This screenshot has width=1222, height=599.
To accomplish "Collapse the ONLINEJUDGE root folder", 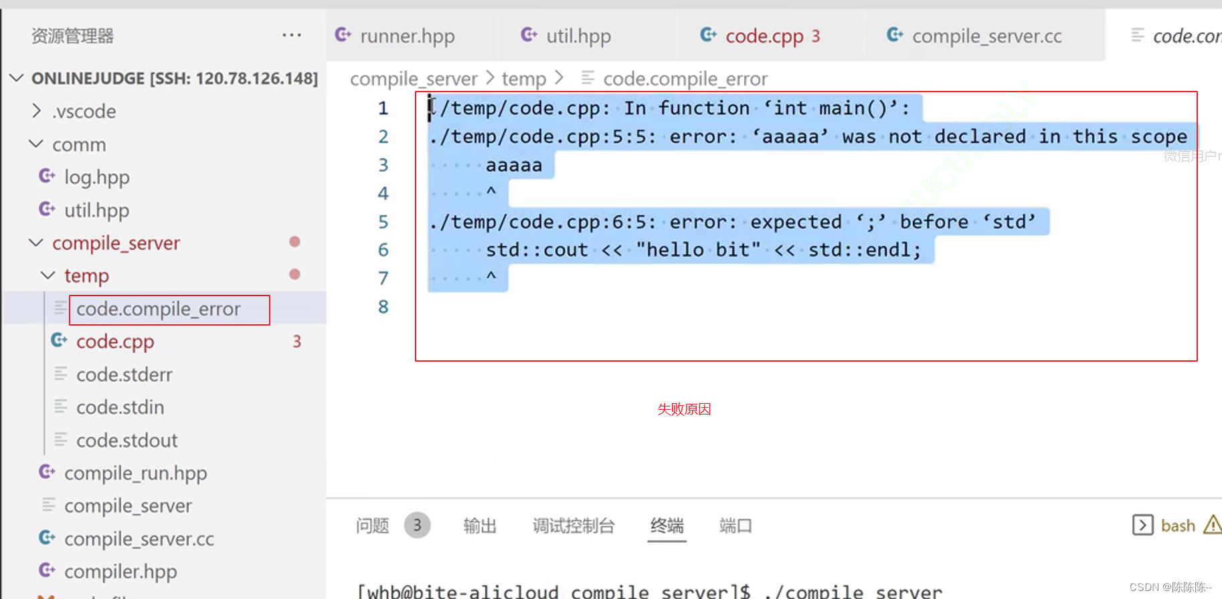I will (17, 78).
